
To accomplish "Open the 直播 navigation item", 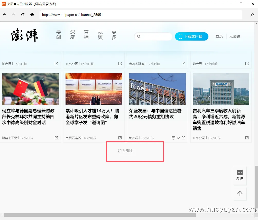I will click(86, 35).
